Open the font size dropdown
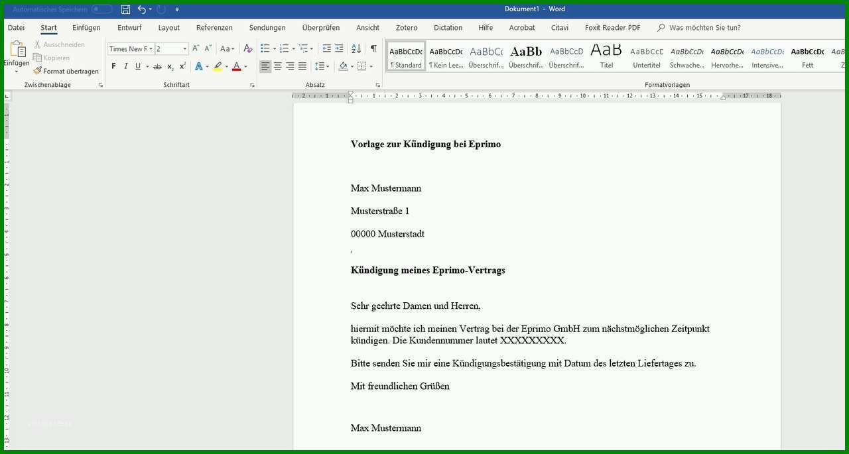This screenshot has height=454, width=849. tap(184, 49)
